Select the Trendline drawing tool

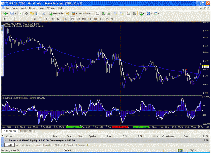[x=29, y=19]
